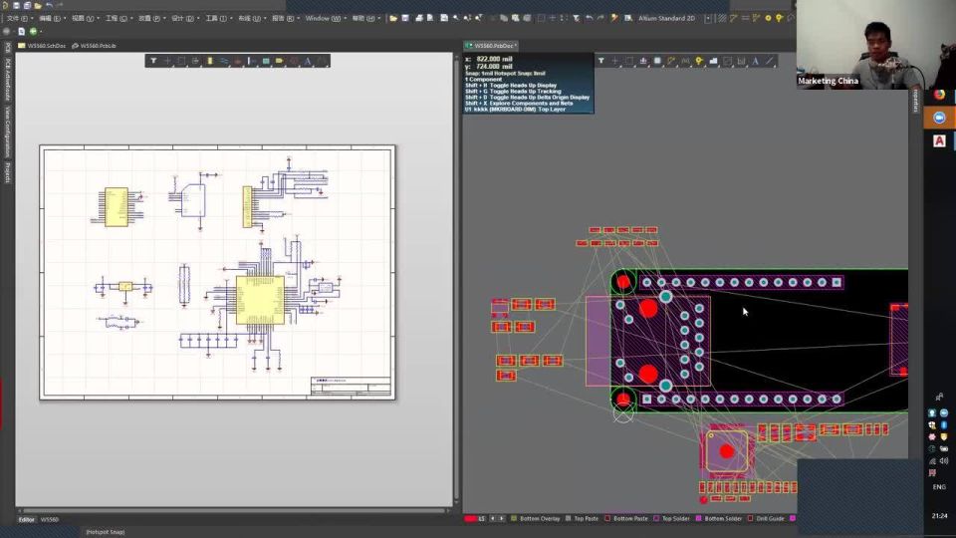Click the print icon in main toolbar
This screenshot has height=538, width=956.
[419, 18]
